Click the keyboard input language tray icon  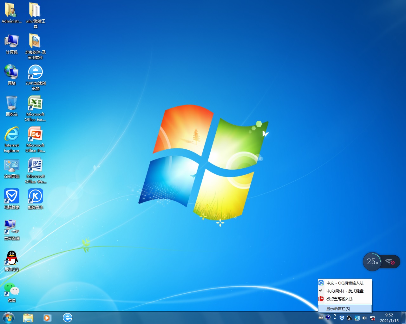(321, 318)
